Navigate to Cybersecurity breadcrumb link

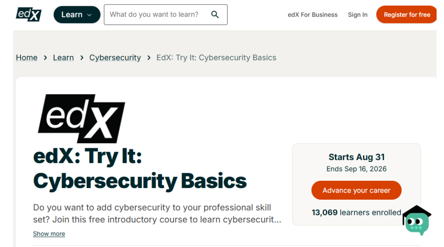click(x=115, y=58)
